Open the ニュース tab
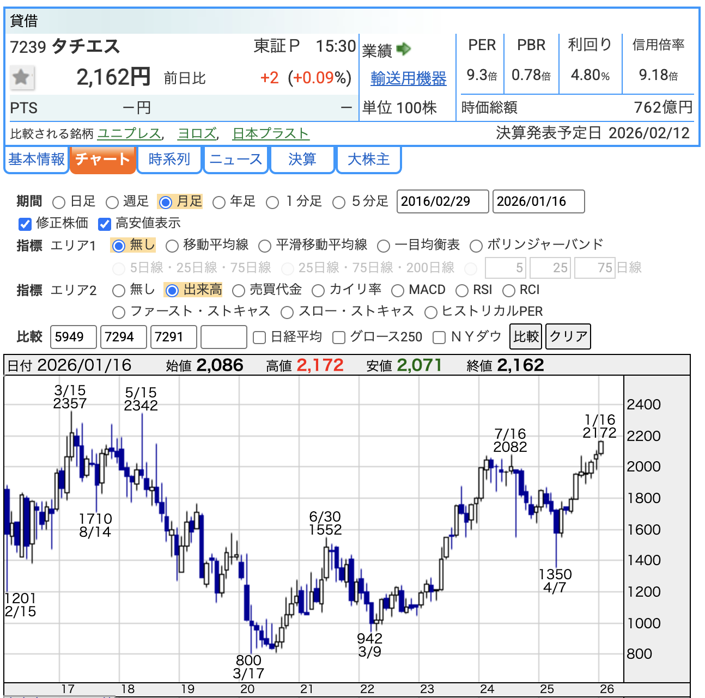705x698 pixels. click(x=236, y=160)
